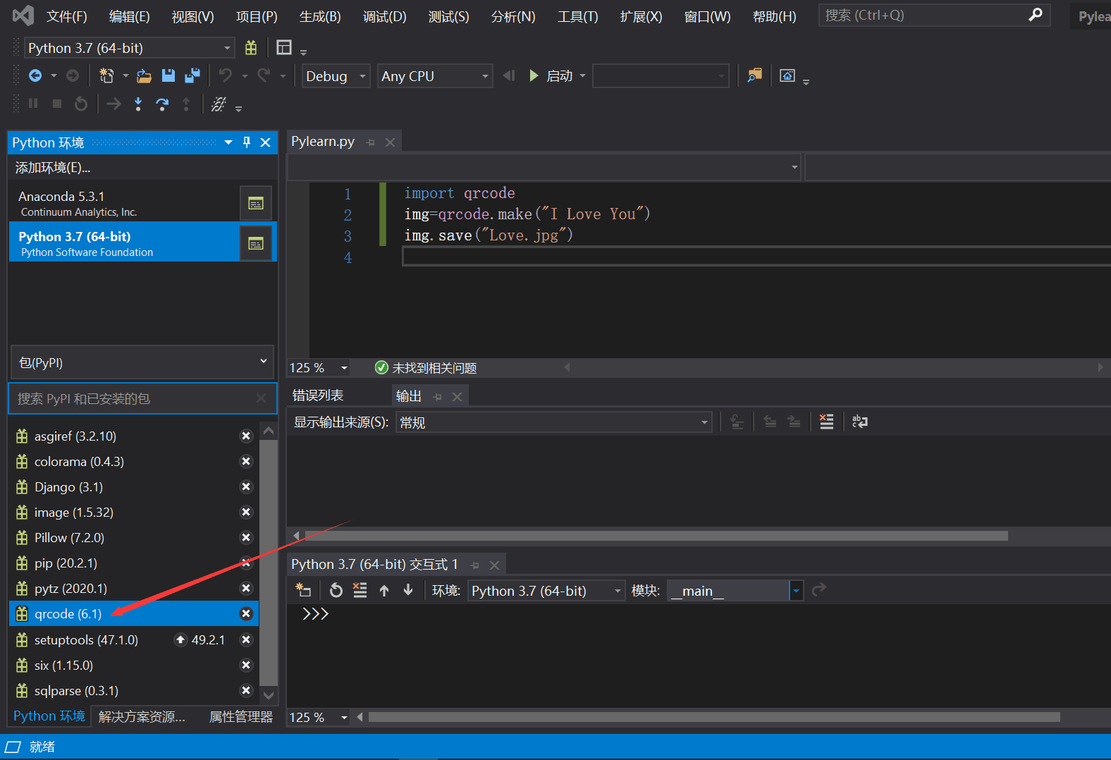This screenshot has width=1111, height=760.
Task: Click the output panel horizontal scrollbar
Action: click(x=656, y=536)
